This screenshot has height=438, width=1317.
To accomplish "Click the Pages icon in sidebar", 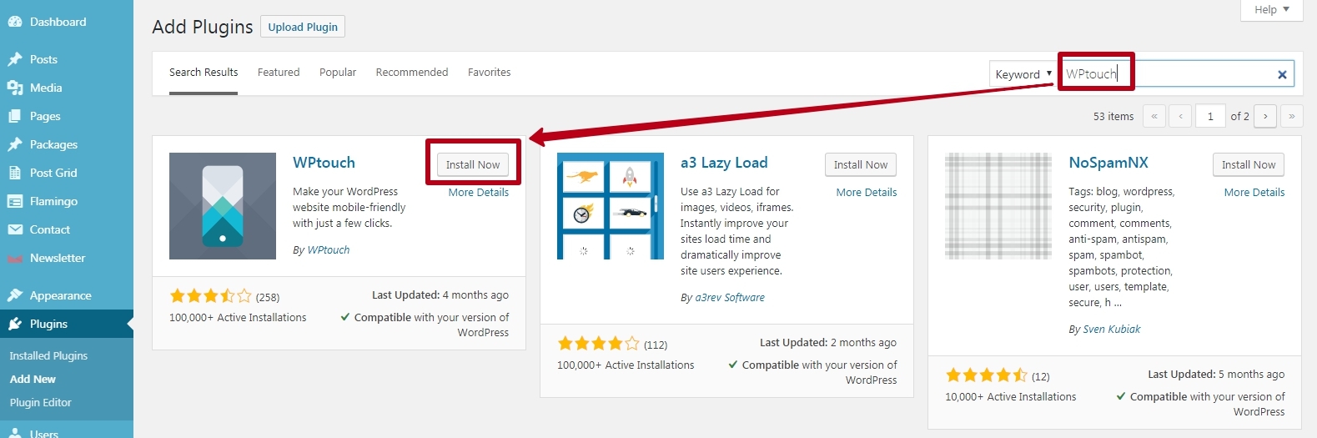I will coord(15,116).
